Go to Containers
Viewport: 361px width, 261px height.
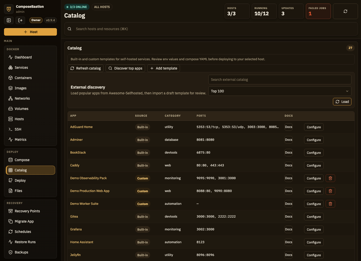click(x=30, y=78)
